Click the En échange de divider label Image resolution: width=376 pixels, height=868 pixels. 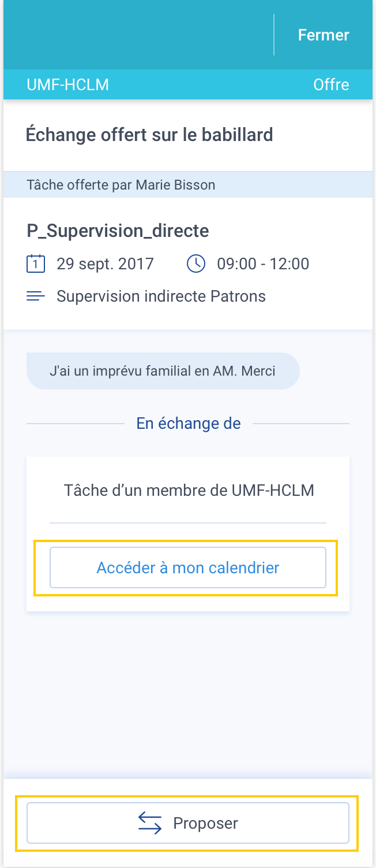tap(189, 423)
